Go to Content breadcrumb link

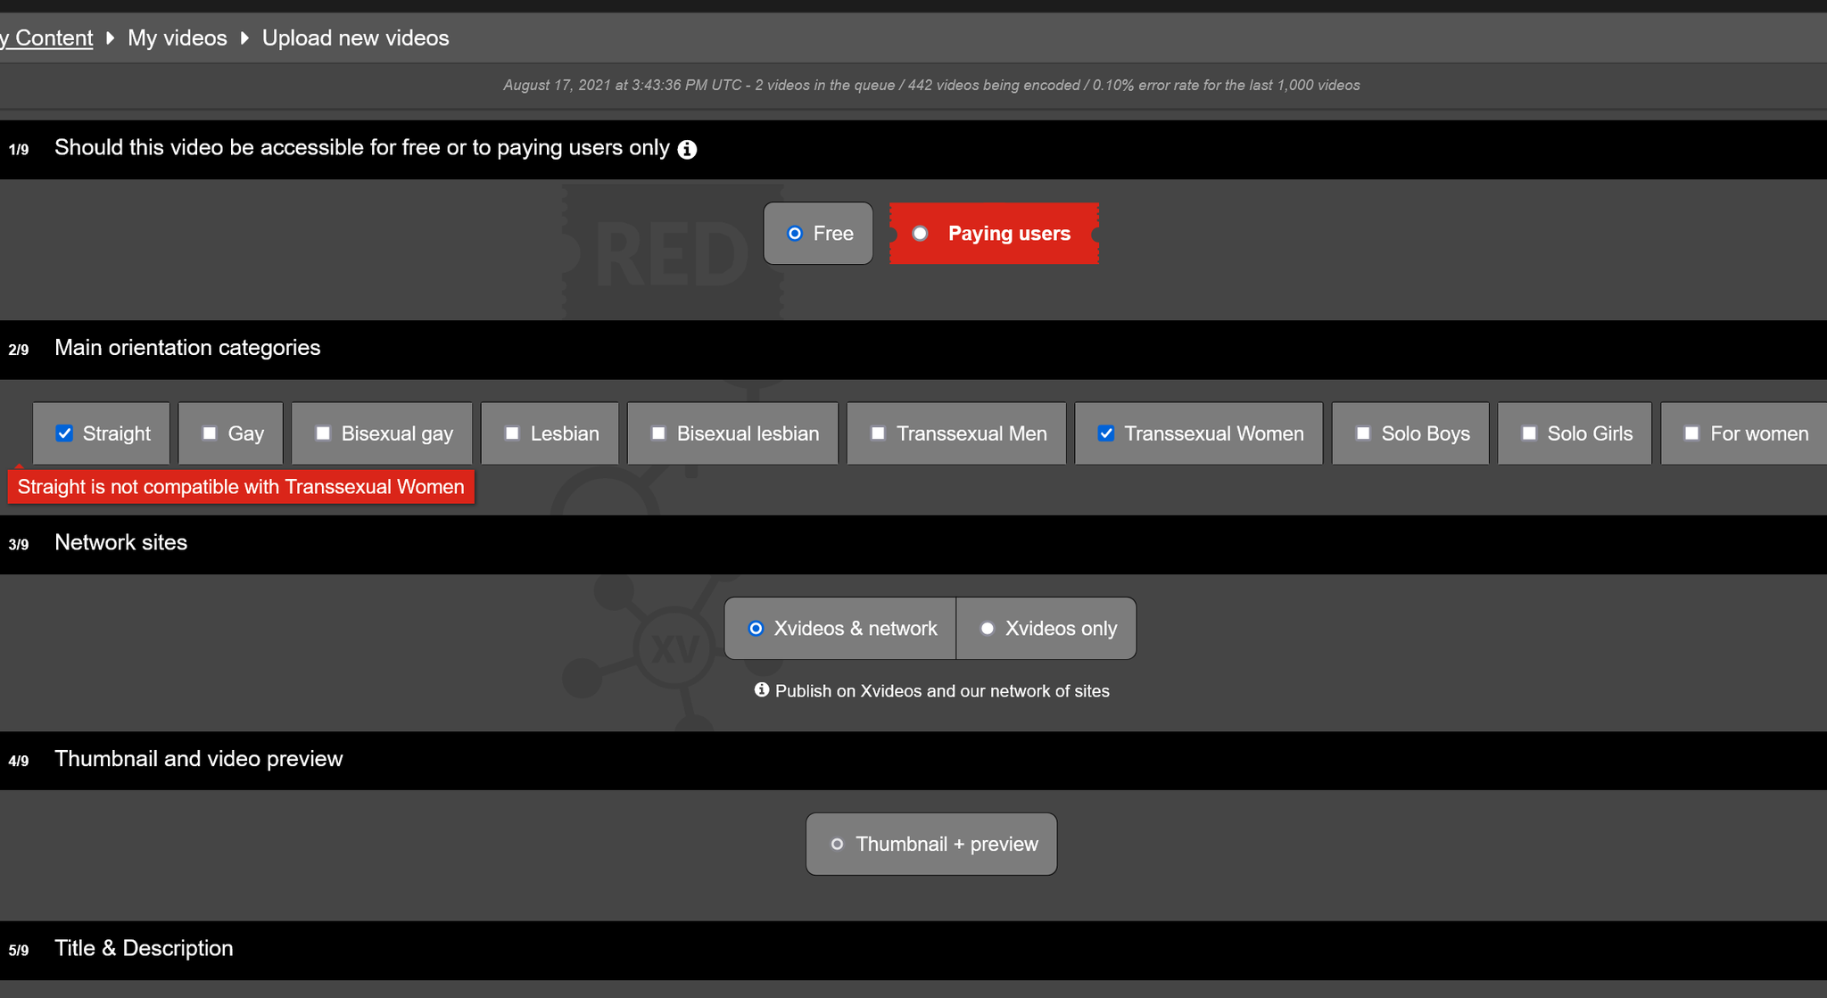click(x=49, y=38)
